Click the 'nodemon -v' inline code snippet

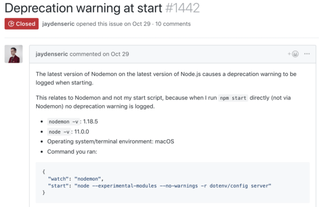64,122
